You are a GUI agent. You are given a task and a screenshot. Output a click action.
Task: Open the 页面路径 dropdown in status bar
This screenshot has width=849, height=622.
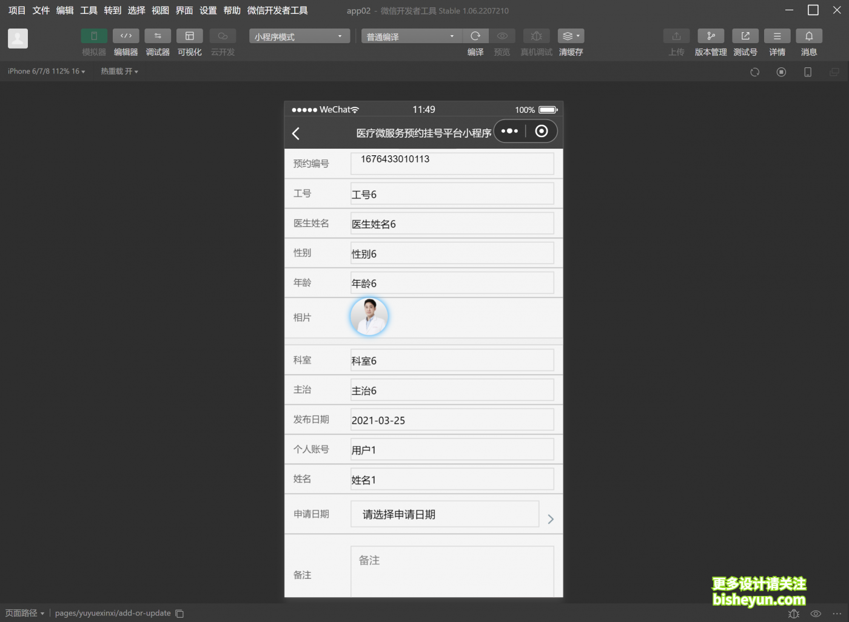[25, 614]
